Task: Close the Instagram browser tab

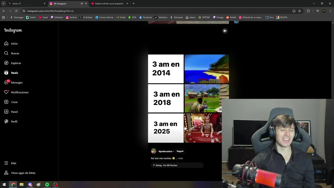Action: [86, 4]
